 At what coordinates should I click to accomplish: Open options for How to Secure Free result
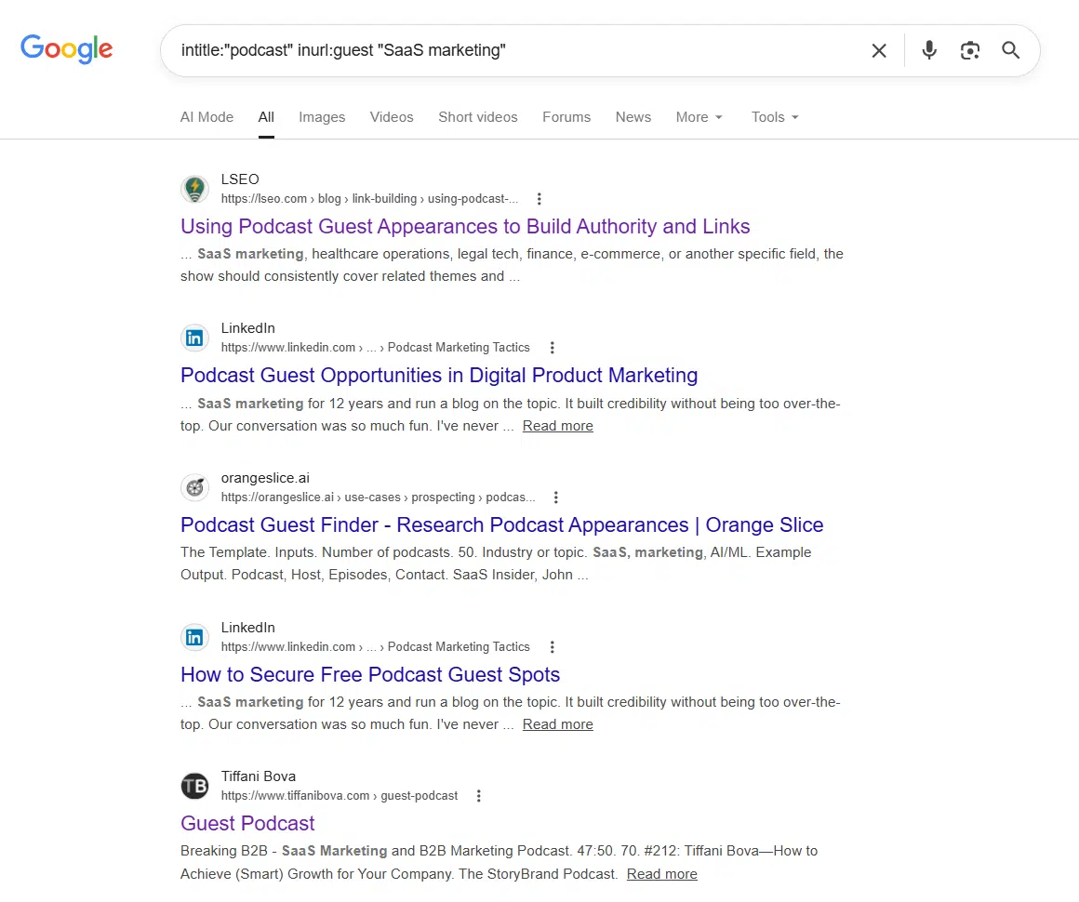[552, 646]
